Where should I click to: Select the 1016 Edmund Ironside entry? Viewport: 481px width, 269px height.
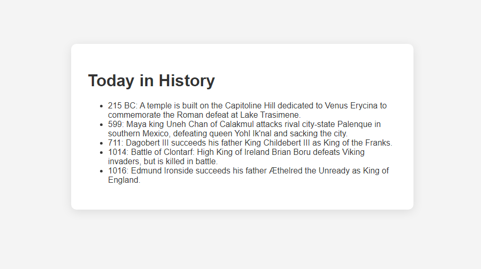(248, 176)
